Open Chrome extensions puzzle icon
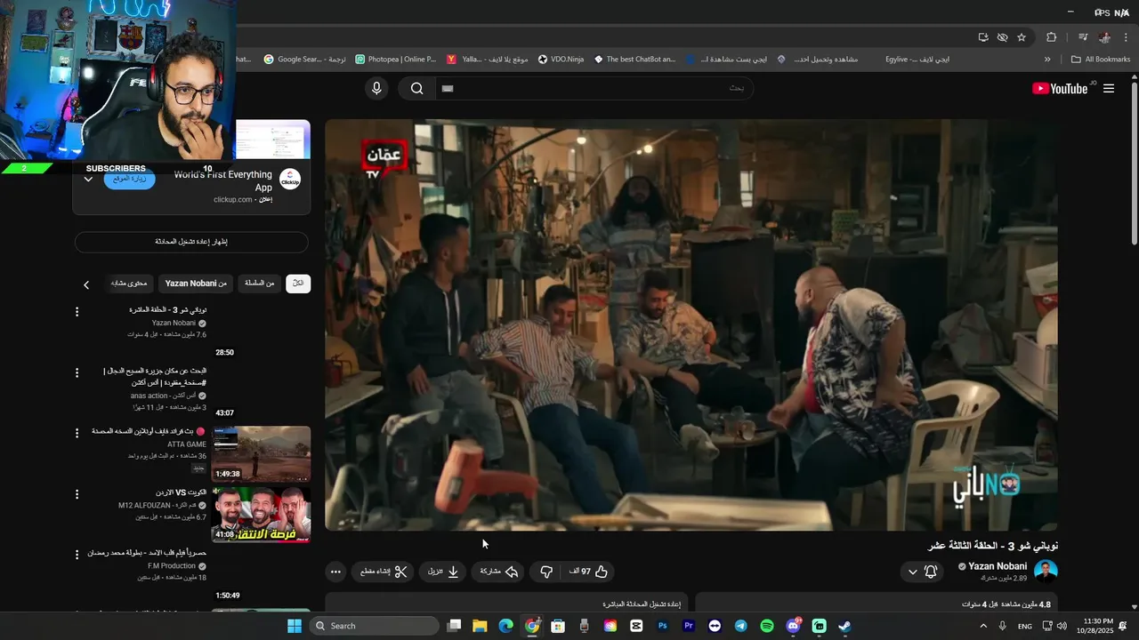 (1052, 37)
